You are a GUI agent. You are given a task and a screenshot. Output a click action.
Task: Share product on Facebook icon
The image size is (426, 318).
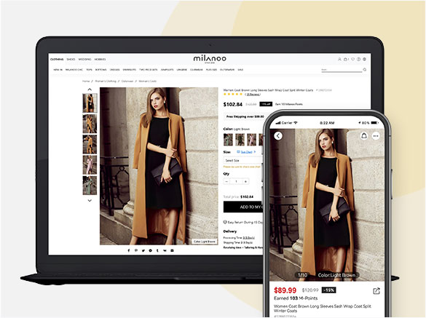point(129,250)
